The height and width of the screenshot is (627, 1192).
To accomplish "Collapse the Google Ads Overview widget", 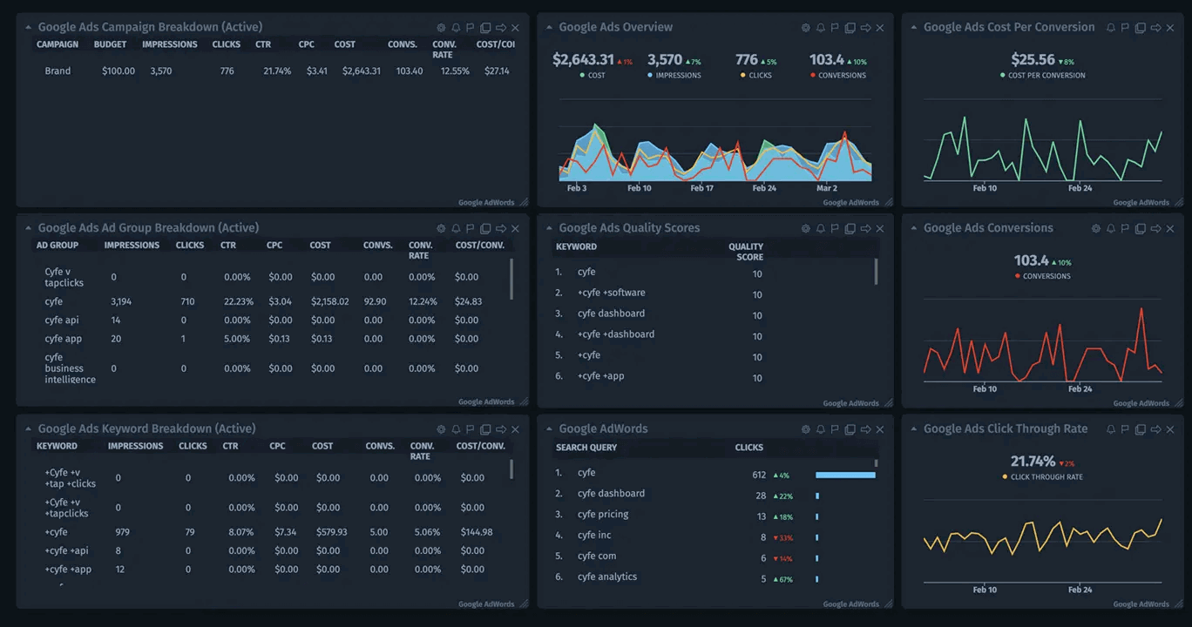I will pyautogui.click(x=547, y=27).
